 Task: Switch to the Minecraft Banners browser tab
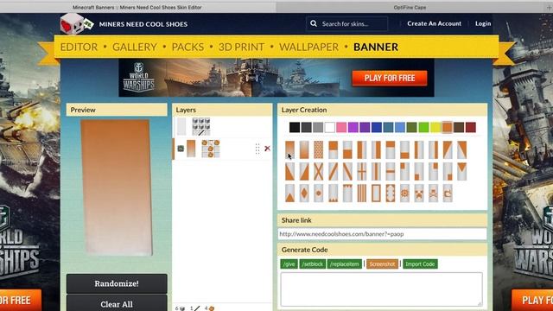pos(137,7)
